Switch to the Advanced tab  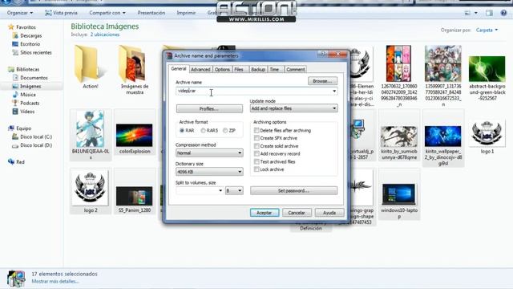coord(200,70)
